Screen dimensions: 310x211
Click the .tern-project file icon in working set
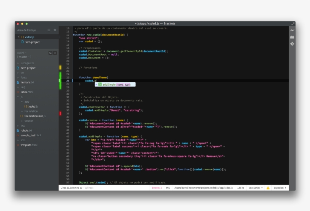pyautogui.click(x=23, y=42)
